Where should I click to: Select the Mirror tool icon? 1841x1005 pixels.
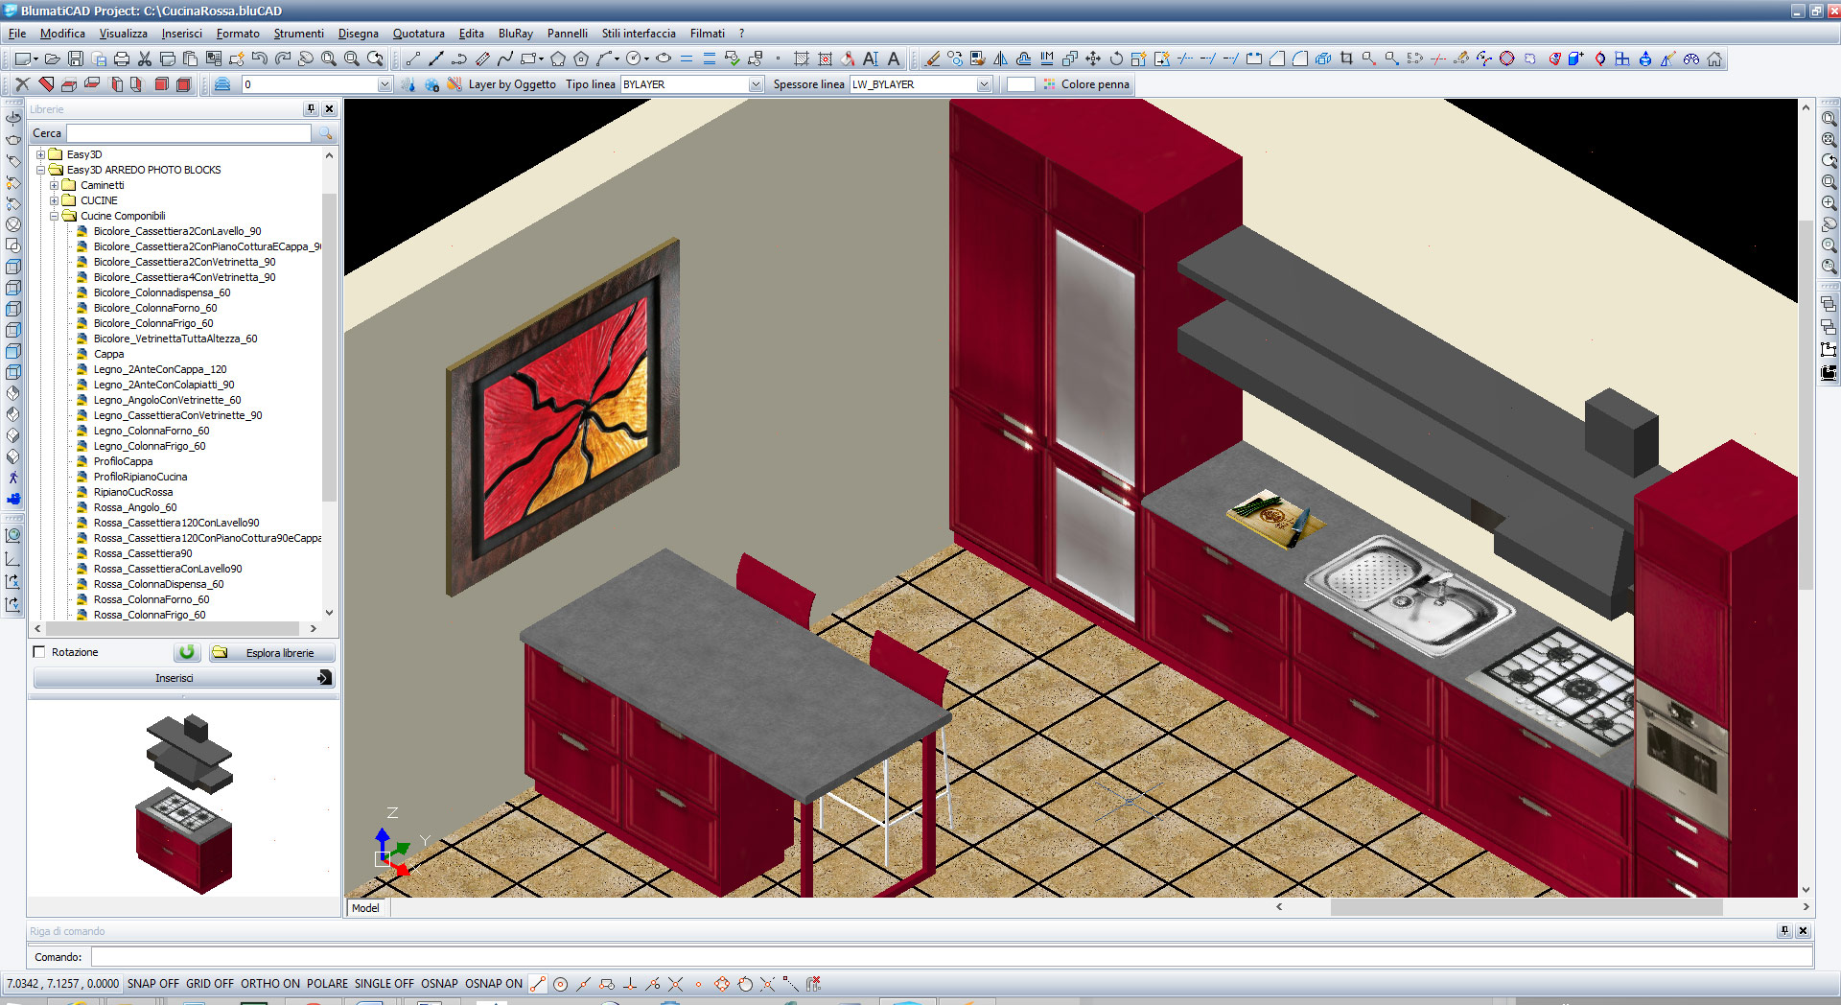[1000, 59]
